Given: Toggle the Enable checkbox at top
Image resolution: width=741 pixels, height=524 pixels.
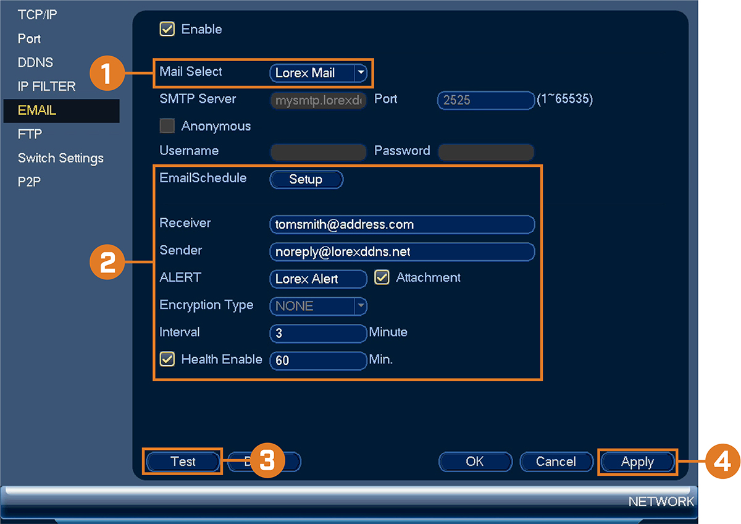Looking at the screenshot, I should click(167, 29).
